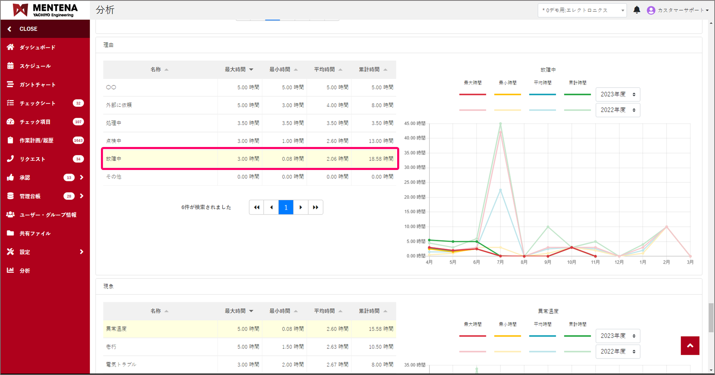This screenshot has width=715, height=375.
Task: Collapse sidebar with CLOSE item
Action: pos(28,29)
